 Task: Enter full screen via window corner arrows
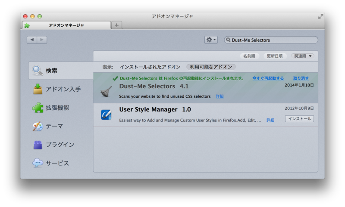320,16
